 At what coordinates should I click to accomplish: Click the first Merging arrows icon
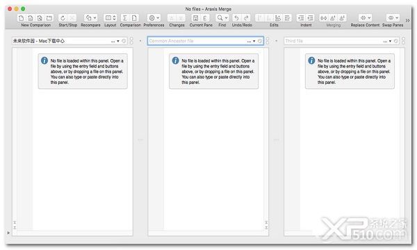pos(324,18)
